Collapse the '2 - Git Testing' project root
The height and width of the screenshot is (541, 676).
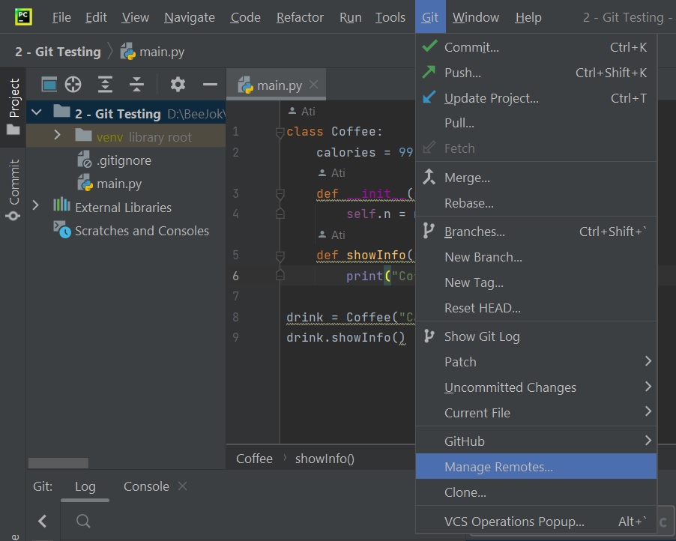[36, 112]
